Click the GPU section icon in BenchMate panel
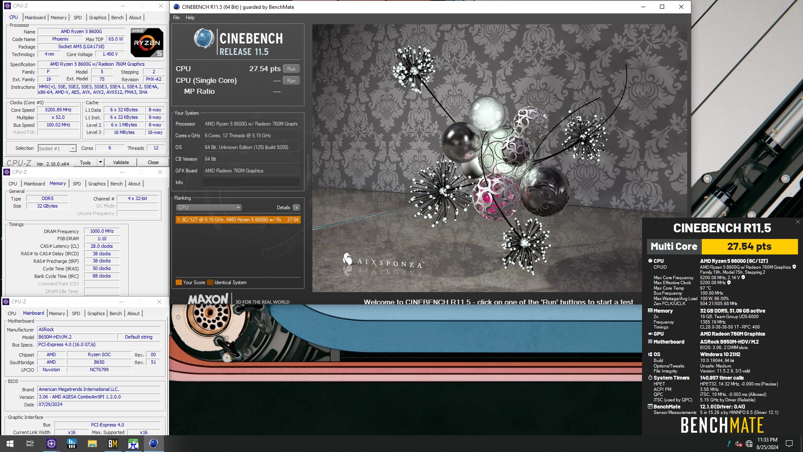This screenshot has width=803, height=452. click(x=650, y=334)
